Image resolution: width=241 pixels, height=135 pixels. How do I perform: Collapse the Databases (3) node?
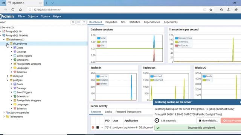coord(4,39)
